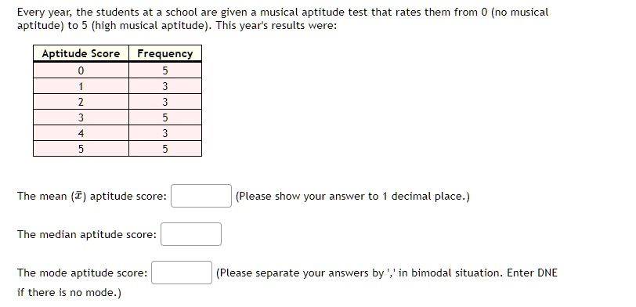Viewport: 636px width, 307px height.
Task: Click frequency cell for score 4
Action: point(165,133)
